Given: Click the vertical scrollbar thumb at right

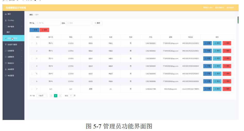Looking at the screenshot, I should [x=238, y=20].
